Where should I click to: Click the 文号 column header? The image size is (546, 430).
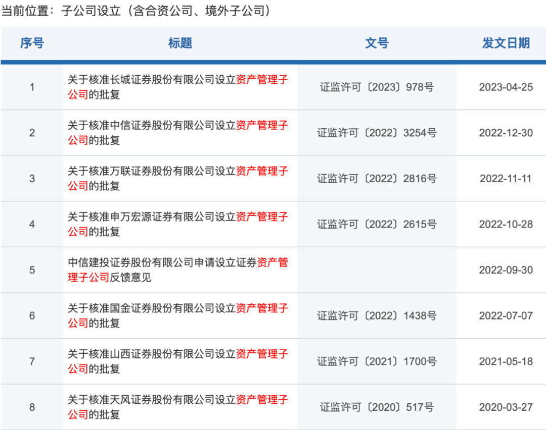click(377, 43)
